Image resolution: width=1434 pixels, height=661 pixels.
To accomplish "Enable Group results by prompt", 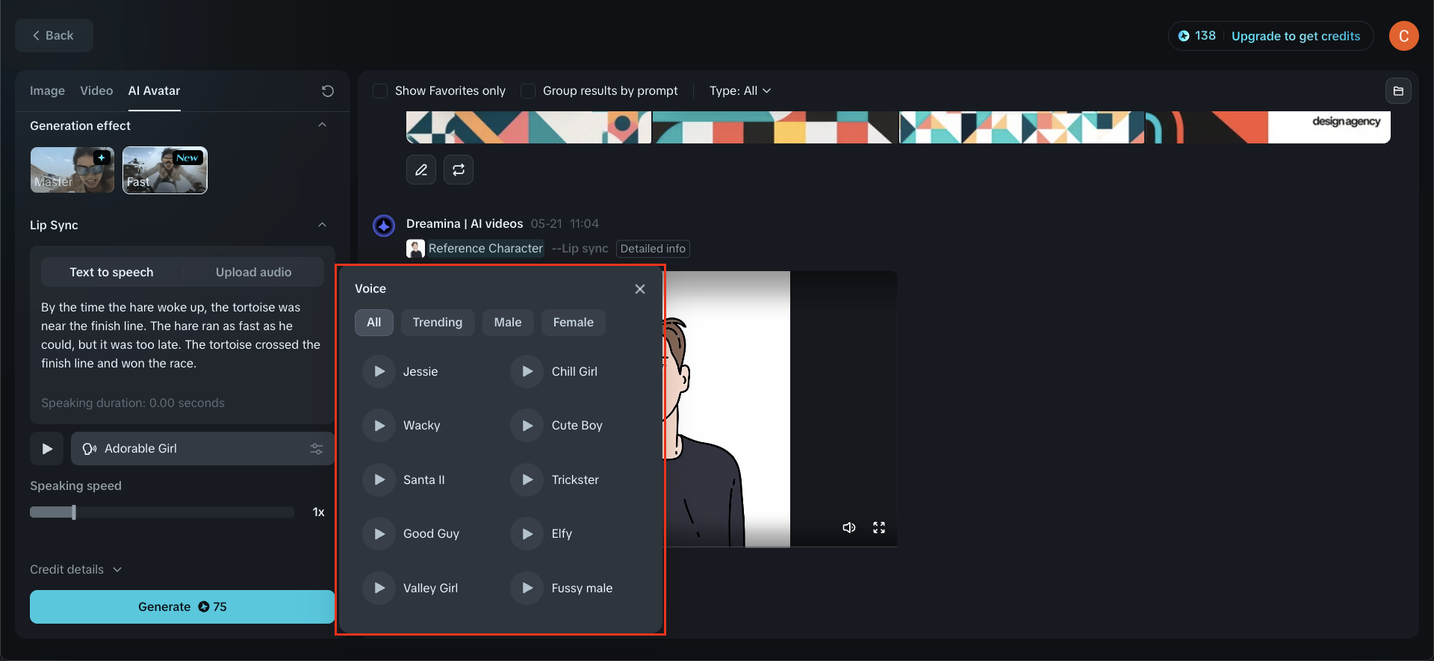I will [528, 91].
